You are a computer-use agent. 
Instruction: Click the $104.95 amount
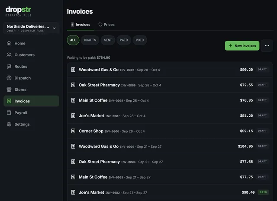pos(245,146)
